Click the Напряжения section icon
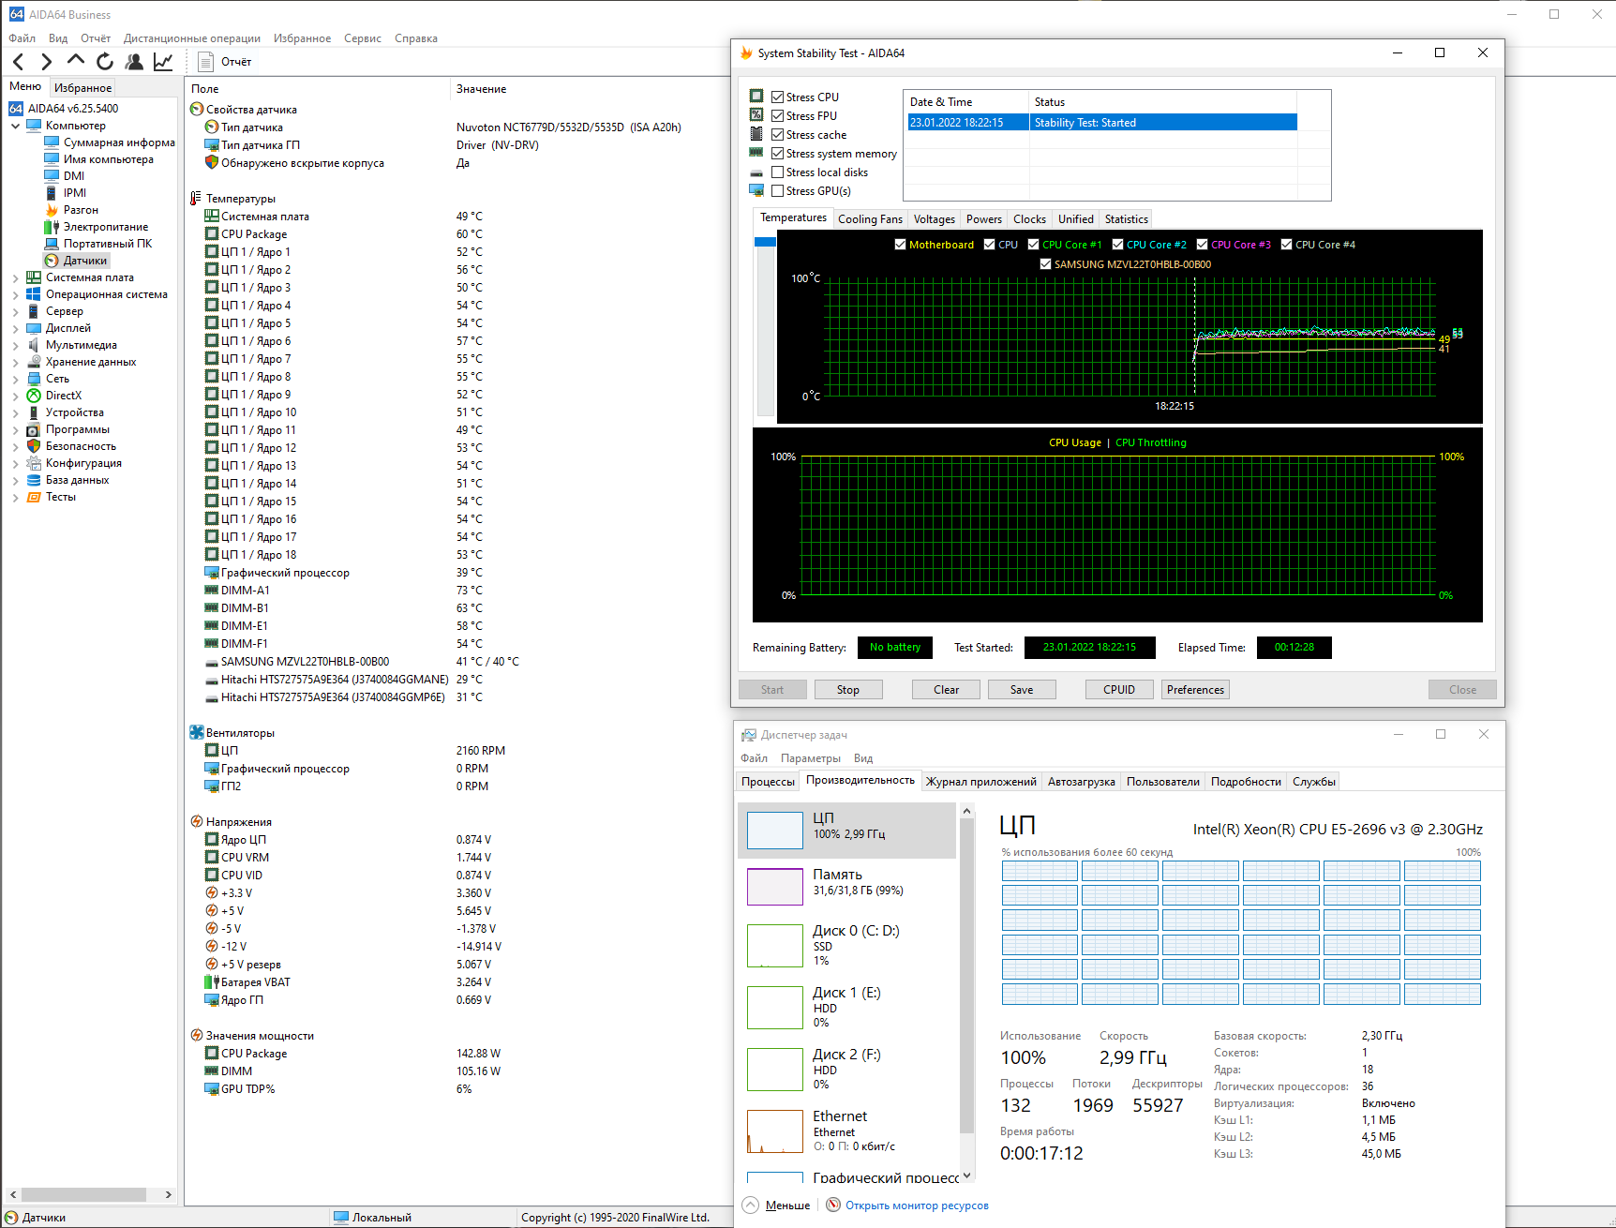Viewport: 1616px width, 1228px height. (x=197, y=822)
